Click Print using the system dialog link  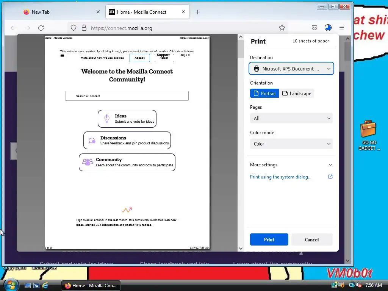[x=281, y=177]
